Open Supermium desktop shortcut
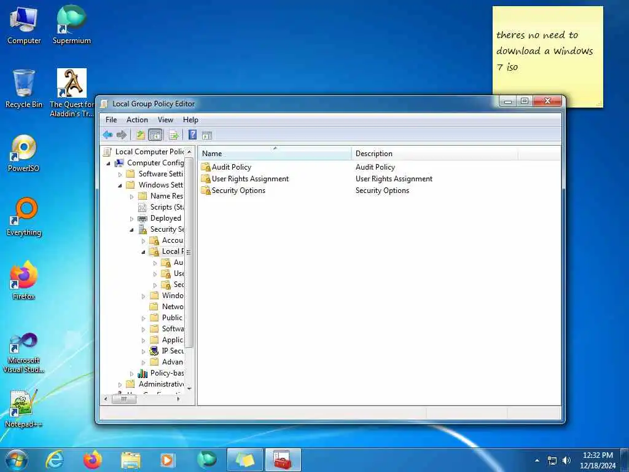This screenshot has width=629, height=472. (71, 25)
